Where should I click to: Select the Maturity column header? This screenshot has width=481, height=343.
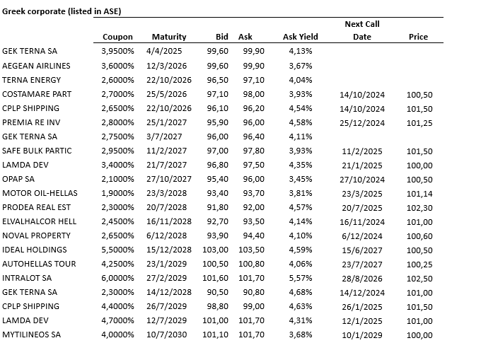tap(169, 37)
